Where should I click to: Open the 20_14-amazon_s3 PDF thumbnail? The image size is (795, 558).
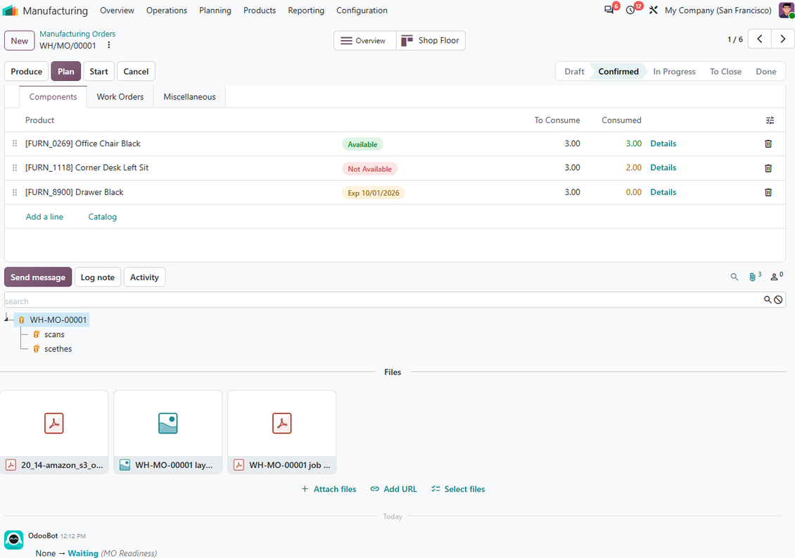point(54,431)
